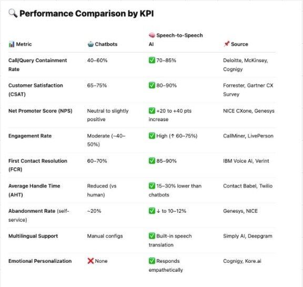Viewport: 303px width, 287px height.
Task: Click the green check next to Responds empathetically
Action: pyautogui.click(x=152, y=261)
